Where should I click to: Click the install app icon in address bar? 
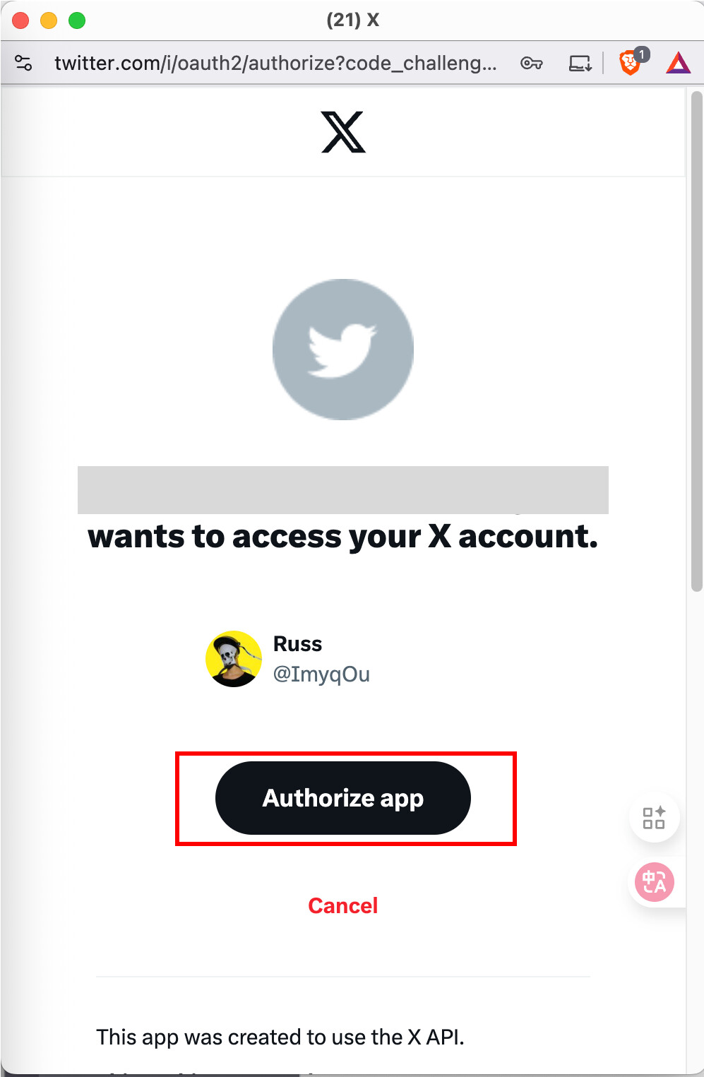580,64
